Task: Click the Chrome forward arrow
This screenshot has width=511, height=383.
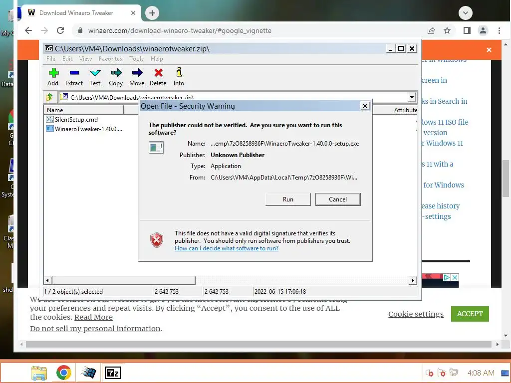Action: pyautogui.click(x=44, y=30)
